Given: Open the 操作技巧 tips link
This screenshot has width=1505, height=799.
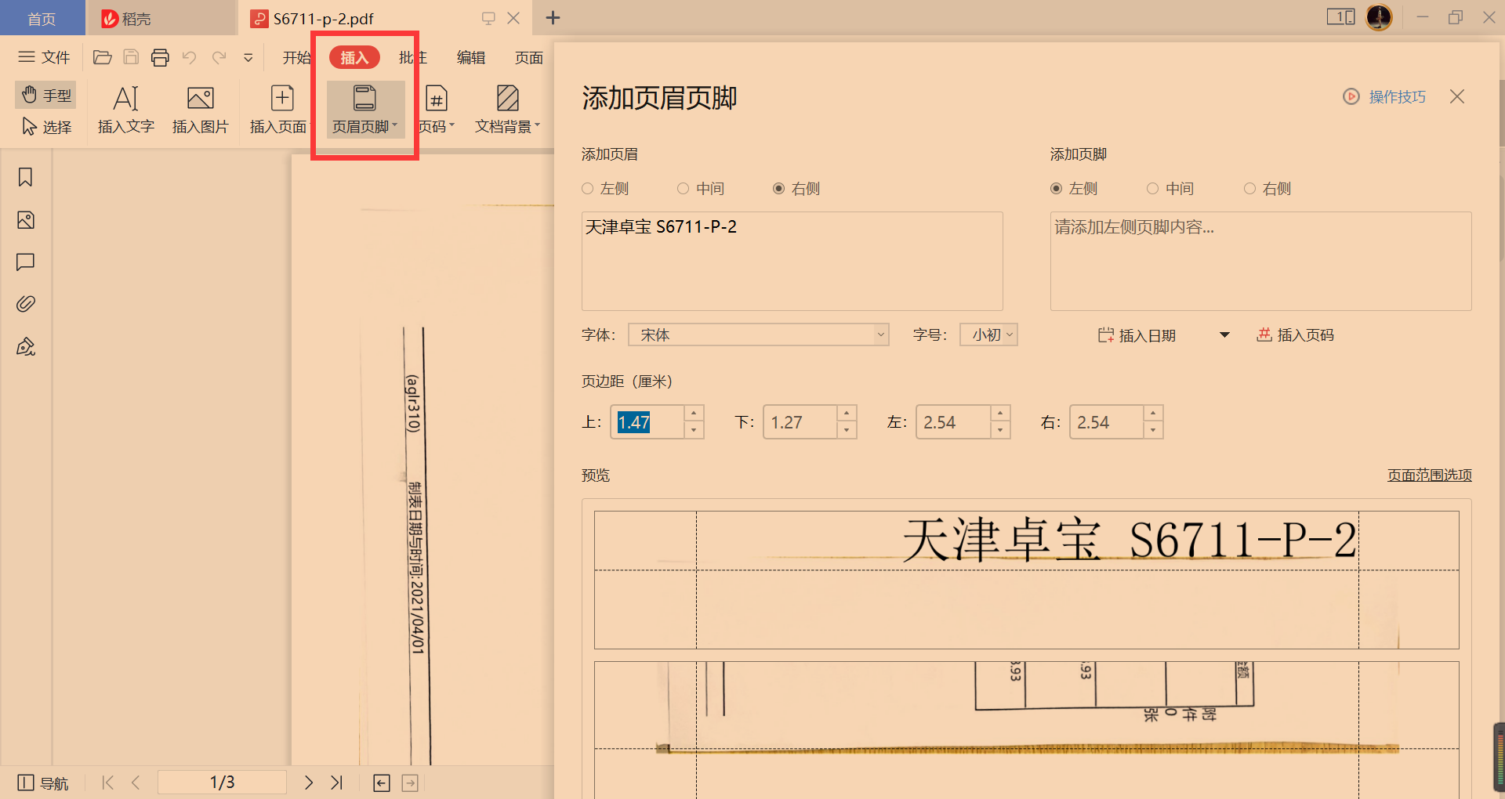Looking at the screenshot, I should point(1384,96).
